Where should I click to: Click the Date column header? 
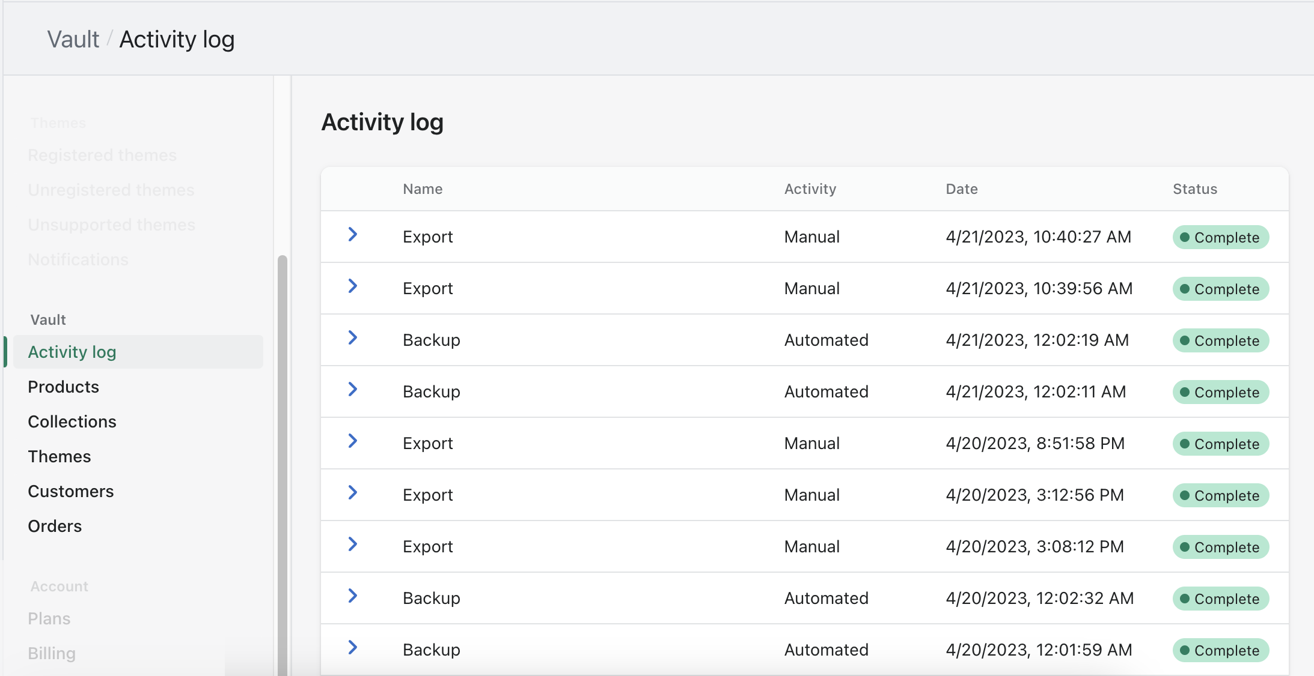point(961,189)
